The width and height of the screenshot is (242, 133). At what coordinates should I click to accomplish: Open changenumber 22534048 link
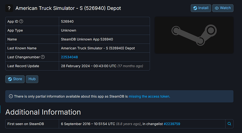[x=69, y=57]
